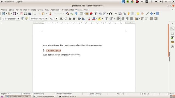175x98 pixels.
Task: Open the Formato menu
Action: (32, 10)
